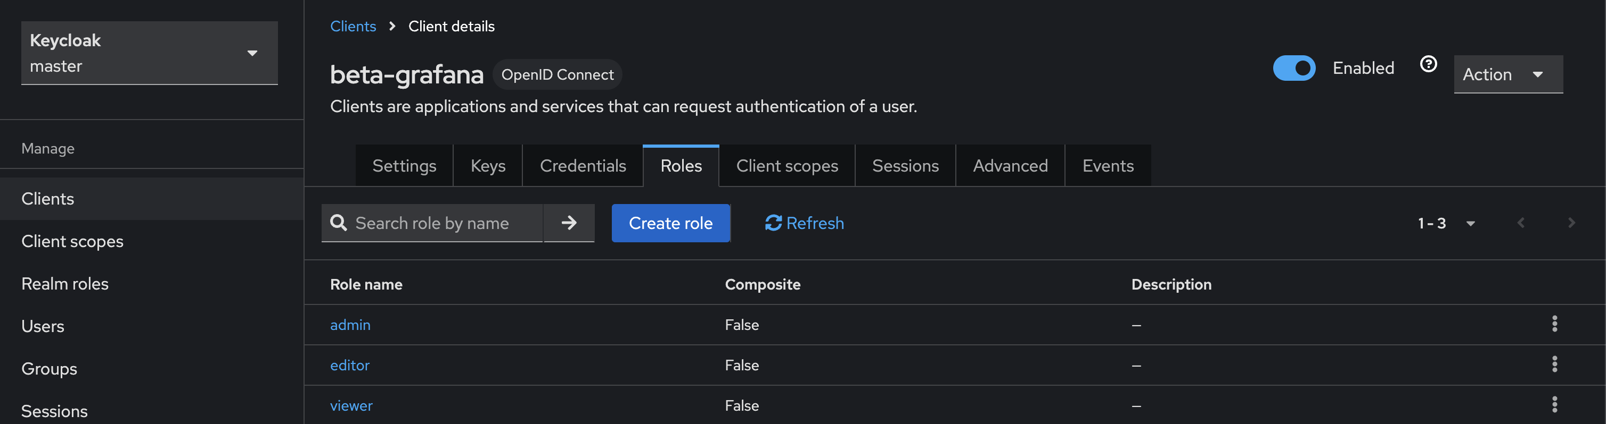This screenshot has height=424, width=1606.
Task: Select Client scopes in the sidebar
Action: pyautogui.click(x=152, y=241)
